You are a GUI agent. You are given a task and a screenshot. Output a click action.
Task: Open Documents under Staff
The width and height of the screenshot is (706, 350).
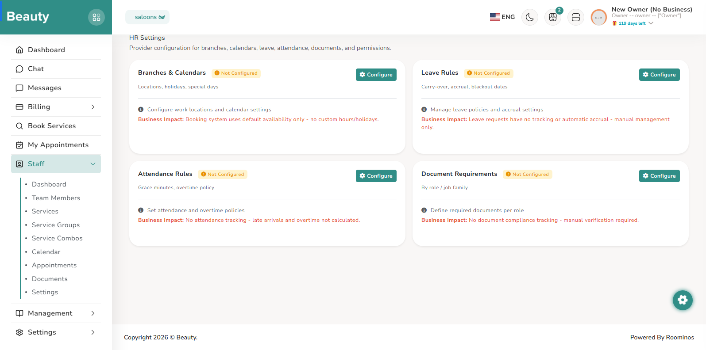coord(50,279)
